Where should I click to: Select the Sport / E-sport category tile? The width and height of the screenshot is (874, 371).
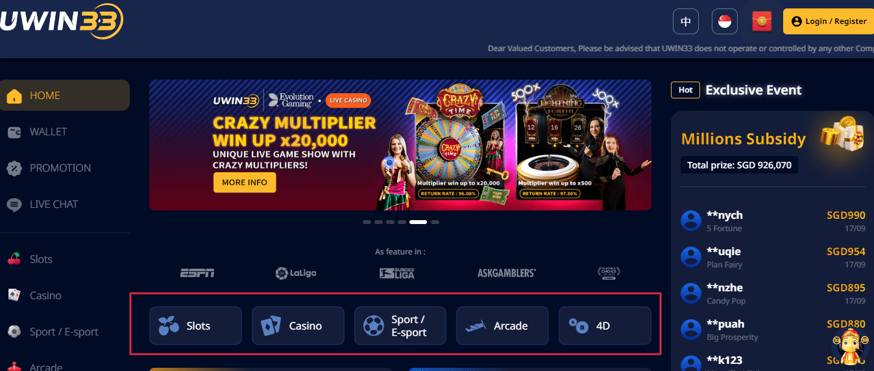(x=400, y=326)
